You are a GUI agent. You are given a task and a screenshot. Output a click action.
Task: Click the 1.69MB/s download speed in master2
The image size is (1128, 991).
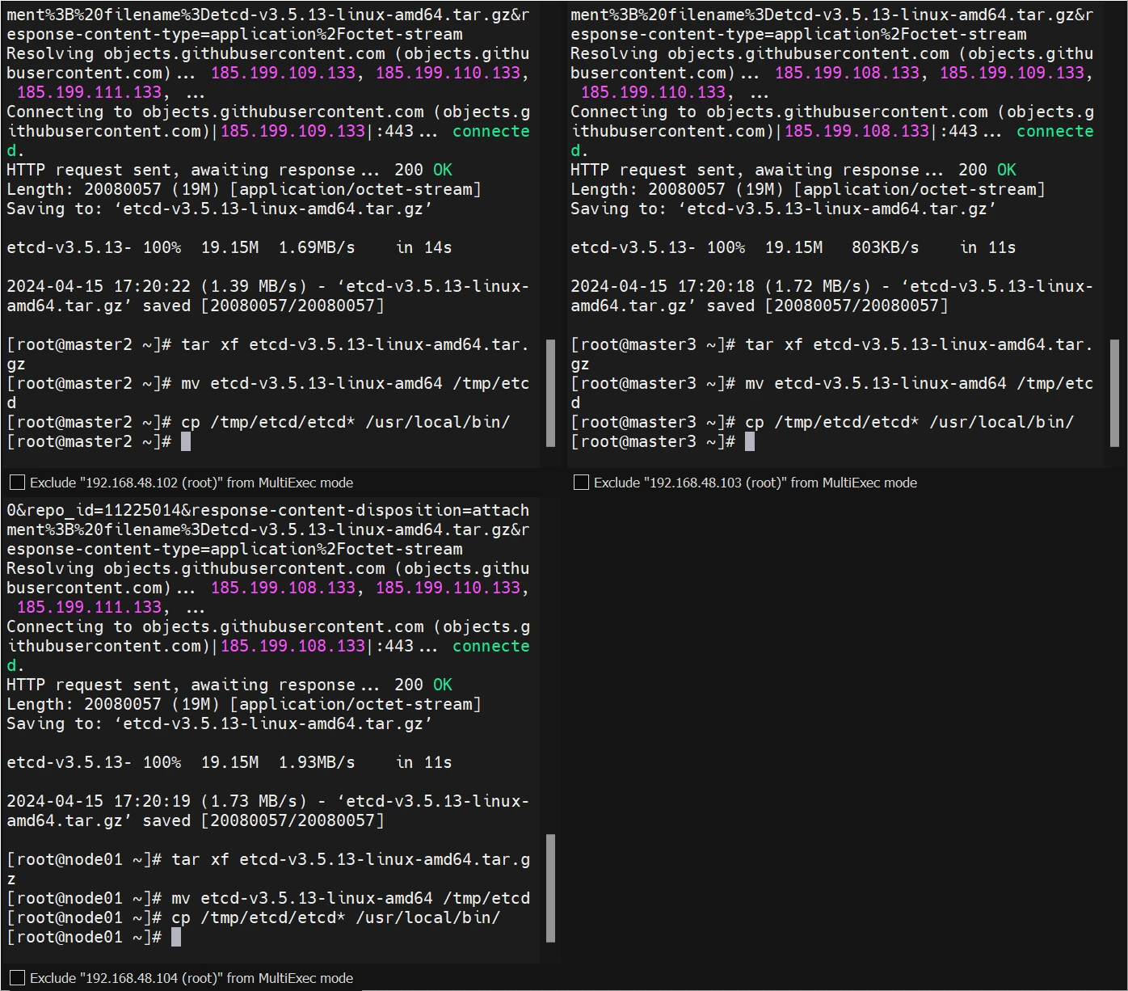(x=316, y=247)
